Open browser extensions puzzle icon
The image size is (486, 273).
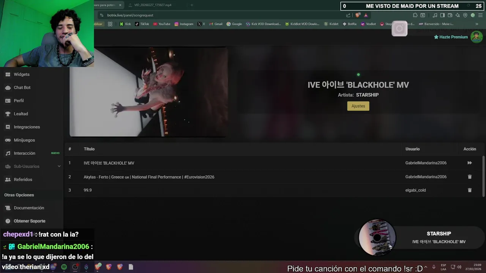tap(415, 15)
